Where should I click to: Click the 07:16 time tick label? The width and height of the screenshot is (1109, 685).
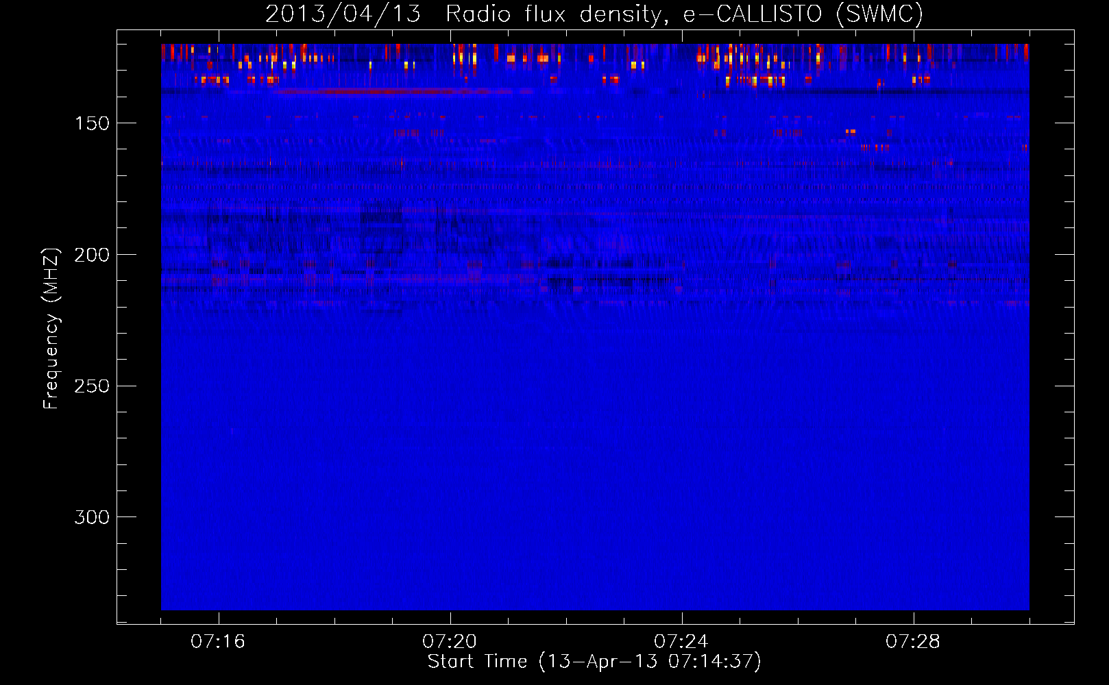(x=218, y=641)
